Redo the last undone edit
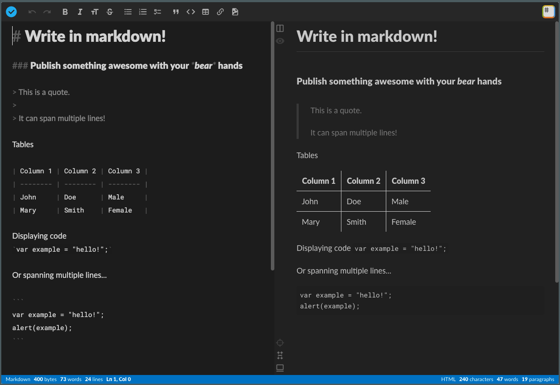The height and width of the screenshot is (385, 560). coord(47,12)
